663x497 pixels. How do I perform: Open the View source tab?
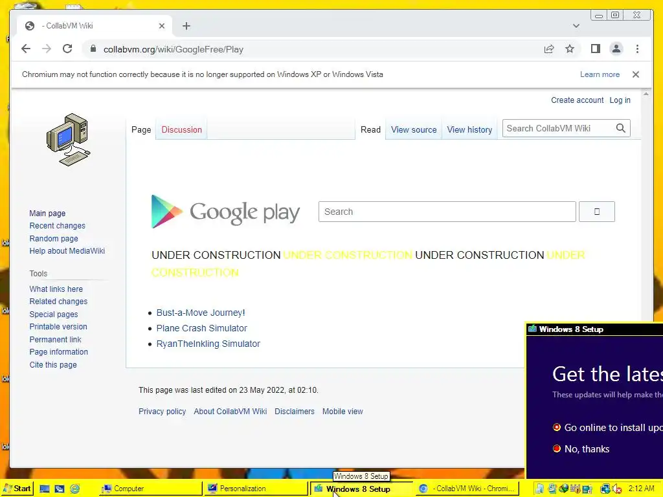[x=414, y=129]
